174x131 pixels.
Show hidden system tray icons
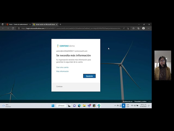tap(115, 106)
